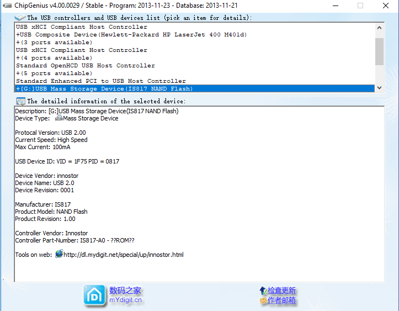The height and width of the screenshot is (311, 399).
Task: Select the (4 ports available) row
Action: [x=194, y=58]
